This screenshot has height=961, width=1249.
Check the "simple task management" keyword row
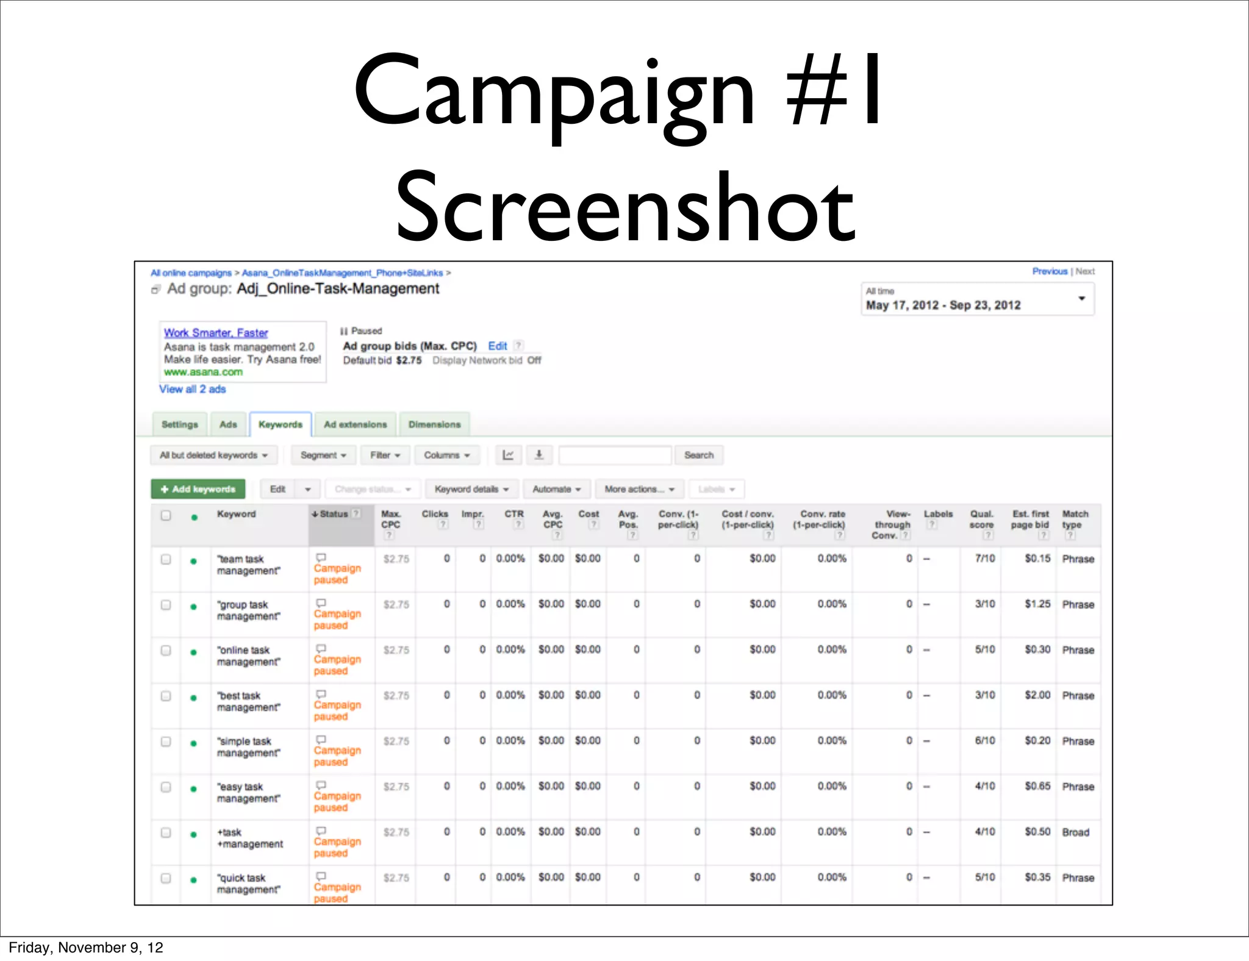pos(166,742)
